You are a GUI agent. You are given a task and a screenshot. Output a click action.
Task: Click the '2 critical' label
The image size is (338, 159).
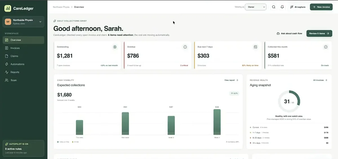(184, 65)
